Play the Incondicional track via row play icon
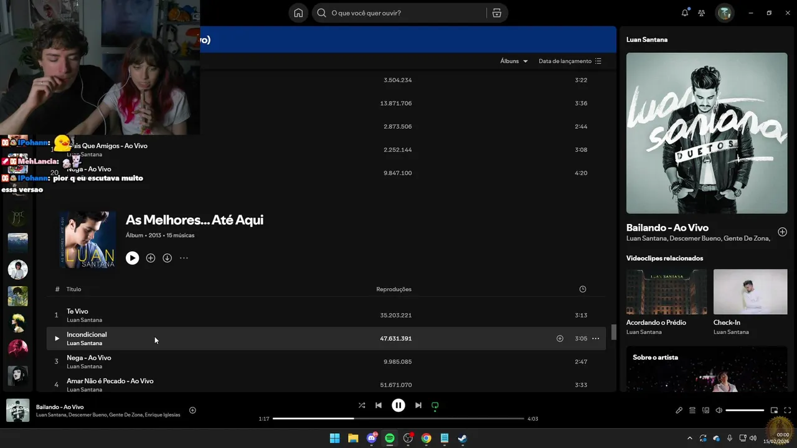Image resolution: width=797 pixels, height=448 pixels. [x=57, y=338]
